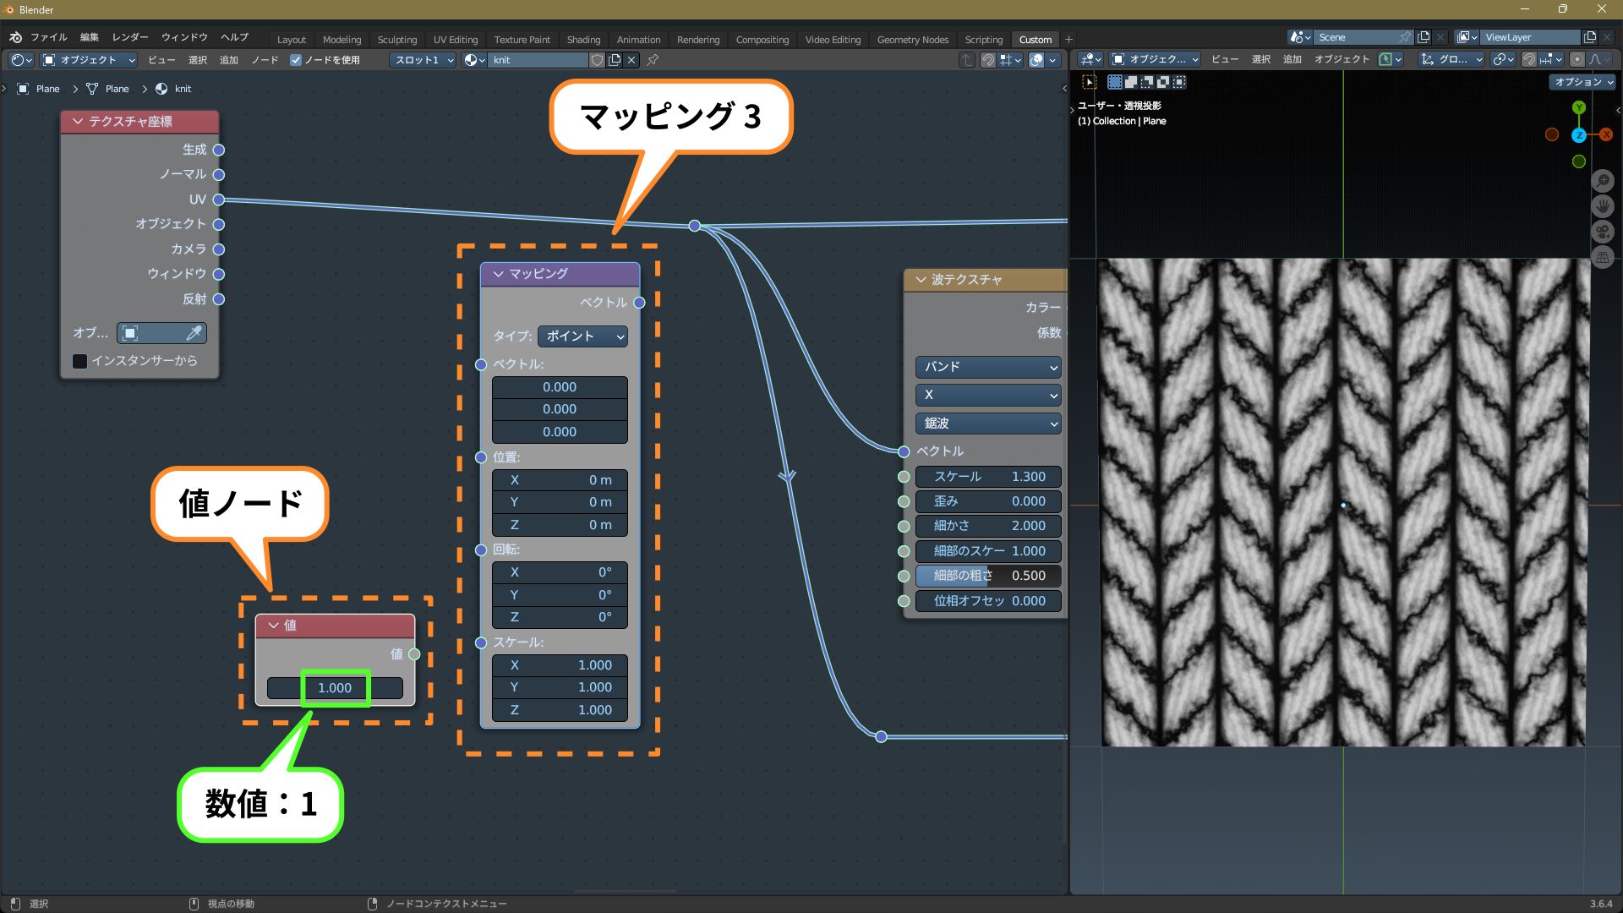Open the ポイント type dropdown in Mapping node
This screenshot has width=1623, height=913.
pyautogui.click(x=583, y=336)
